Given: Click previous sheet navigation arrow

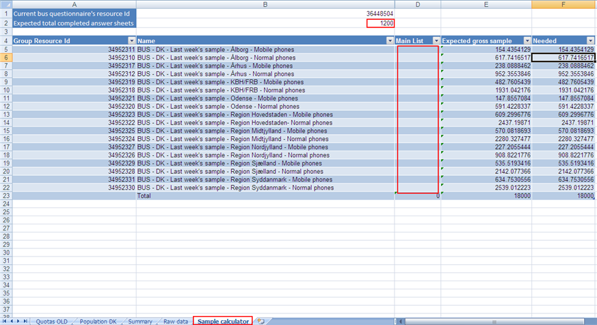Looking at the screenshot, I should 12,321.
